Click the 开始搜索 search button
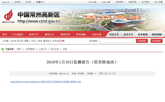The image size is (165, 102). tap(142, 41)
